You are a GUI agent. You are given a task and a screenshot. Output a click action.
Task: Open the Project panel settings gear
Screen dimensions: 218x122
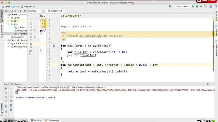(x=20, y=11)
